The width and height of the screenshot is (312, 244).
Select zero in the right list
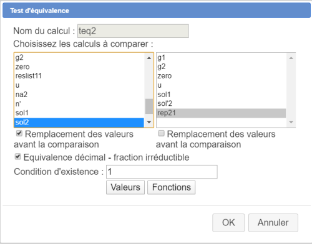click(221, 76)
